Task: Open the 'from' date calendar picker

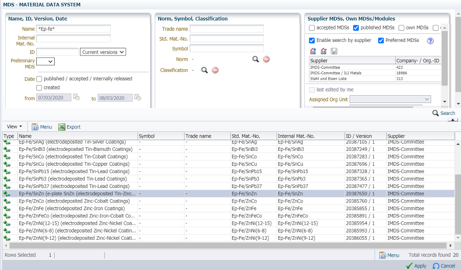Action: click(x=76, y=97)
